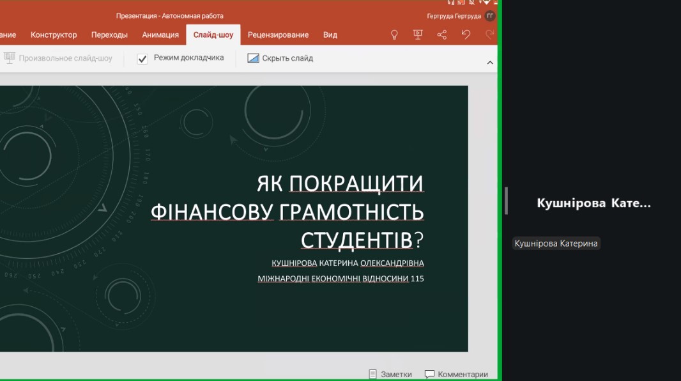Open the Комментарии pane button
681x381 pixels.
click(456, 374)
